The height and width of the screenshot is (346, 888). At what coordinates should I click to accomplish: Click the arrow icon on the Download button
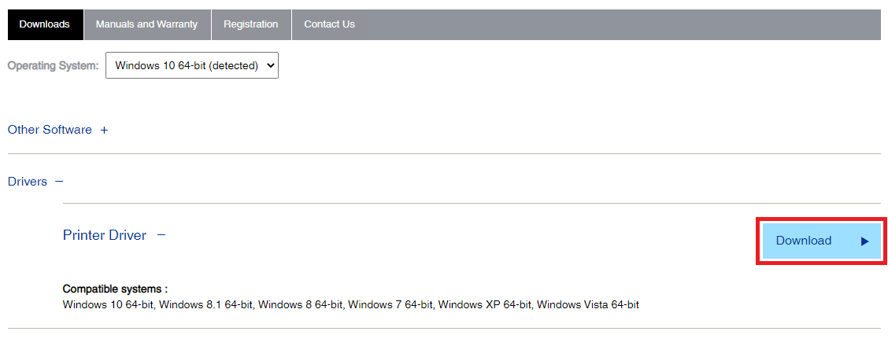864,241
